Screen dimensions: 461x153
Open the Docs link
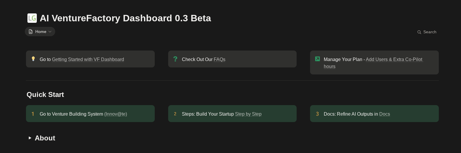coord(385,114)
